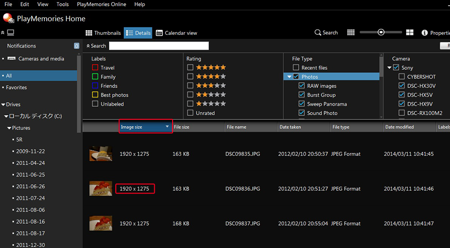The image size is (450, 248).
Task: Sort by the File name column header
Action: 251,127
